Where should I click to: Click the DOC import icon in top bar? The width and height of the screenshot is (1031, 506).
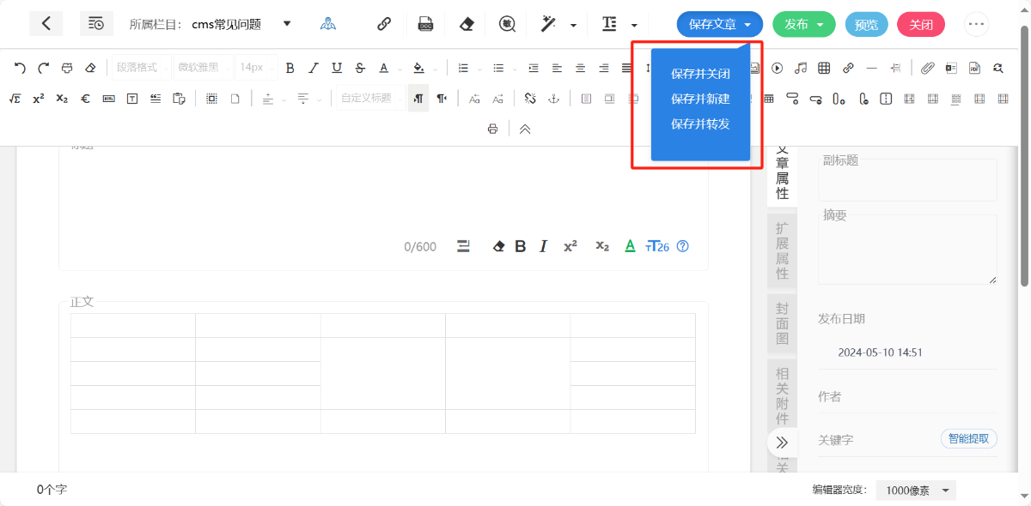click(425, 24)
